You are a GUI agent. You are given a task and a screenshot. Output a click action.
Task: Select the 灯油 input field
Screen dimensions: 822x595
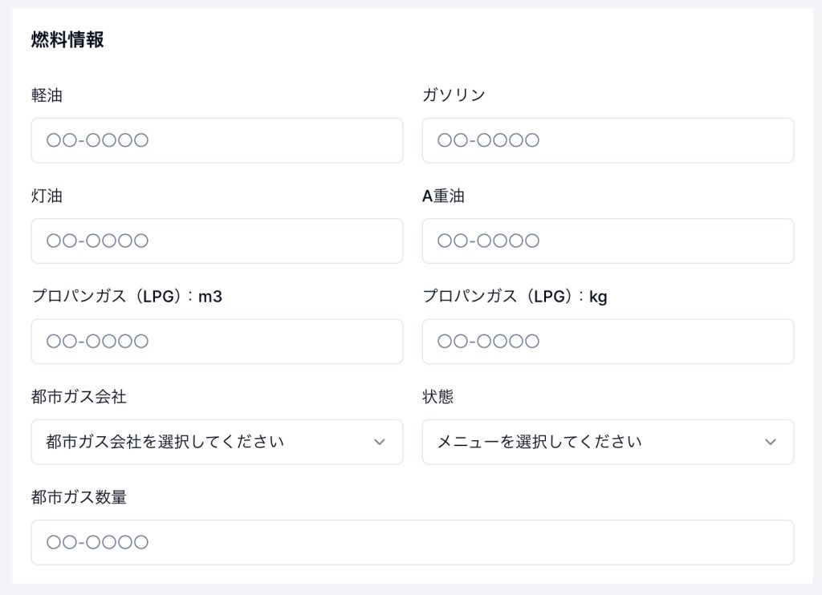tap(217, 241)
